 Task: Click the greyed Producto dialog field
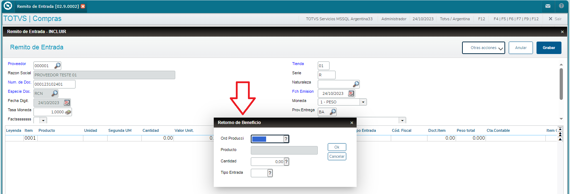[x=284, y=150]
